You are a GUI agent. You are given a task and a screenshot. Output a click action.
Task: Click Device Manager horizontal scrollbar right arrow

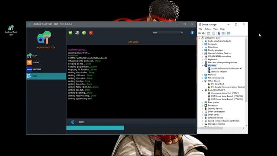(x=243, y=128)
